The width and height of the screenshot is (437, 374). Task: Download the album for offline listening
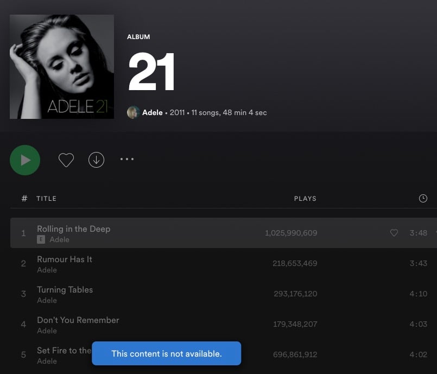pos(96,160)
